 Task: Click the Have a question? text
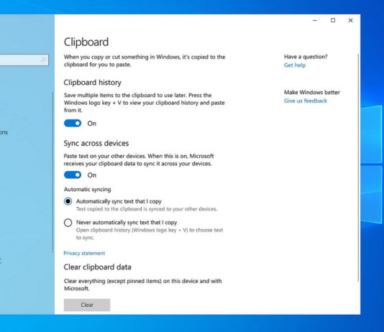point(306,57)
